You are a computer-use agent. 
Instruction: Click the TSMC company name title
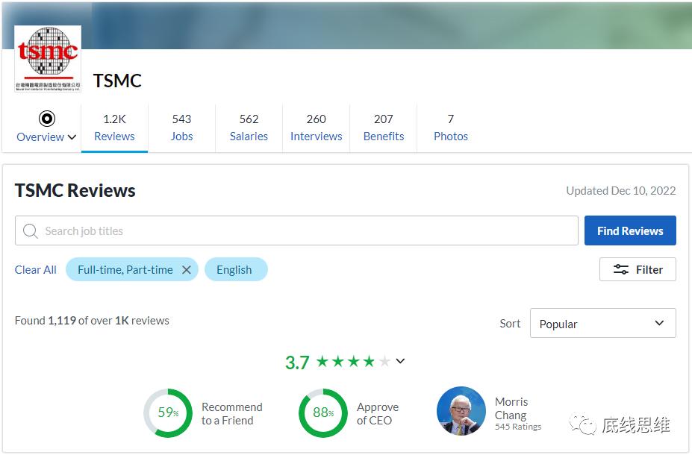117,81
